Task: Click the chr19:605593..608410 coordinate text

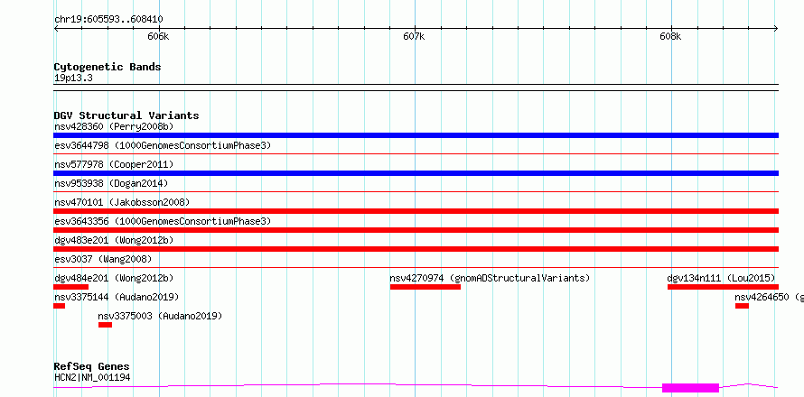Action: pos(108,20)
